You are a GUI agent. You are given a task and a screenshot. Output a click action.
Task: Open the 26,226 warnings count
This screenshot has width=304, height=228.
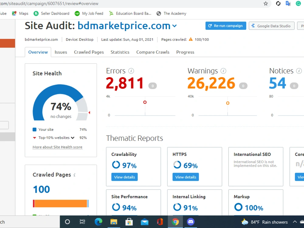(211, 83)
